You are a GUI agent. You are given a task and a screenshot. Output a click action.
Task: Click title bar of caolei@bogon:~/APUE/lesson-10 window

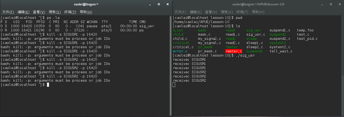coord(258,4)
